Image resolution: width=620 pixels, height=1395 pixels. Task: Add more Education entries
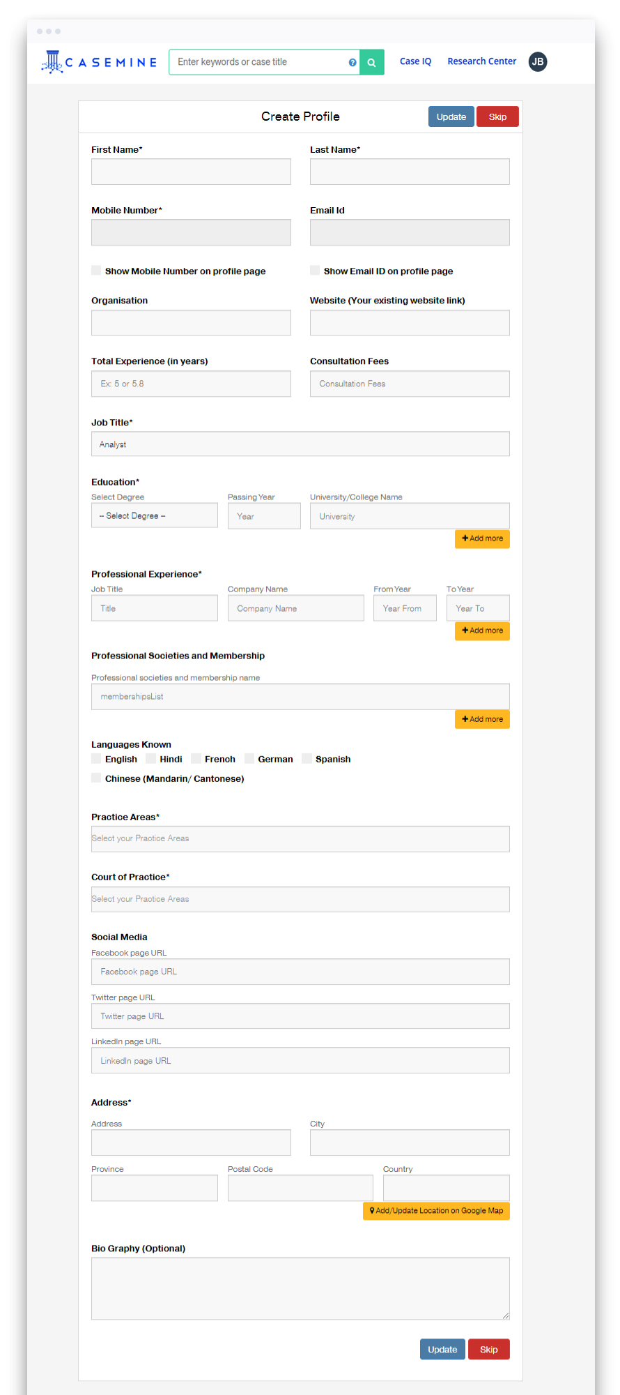coord(482,538)
